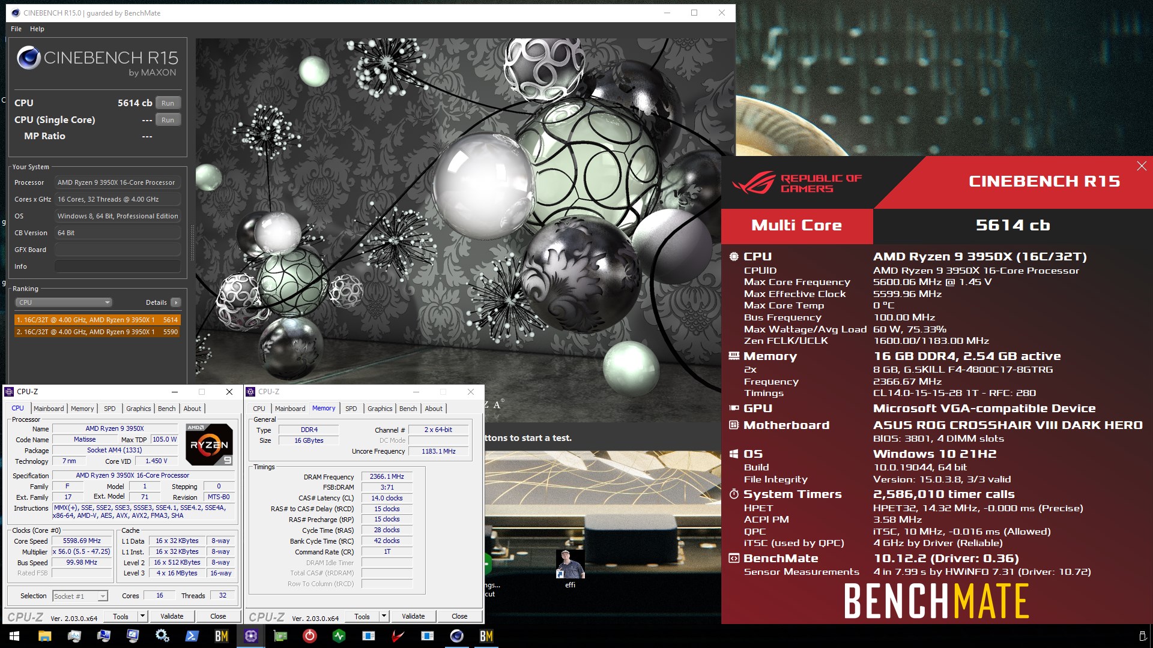Click the Info input field in Your System
Screen dimensions: 1153x648
coord(118,266)
